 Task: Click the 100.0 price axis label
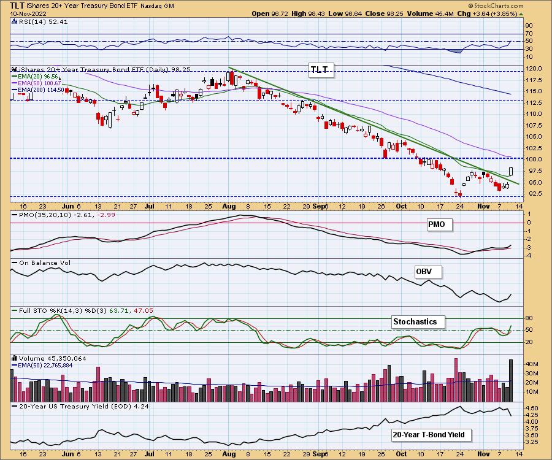(534, 159)
